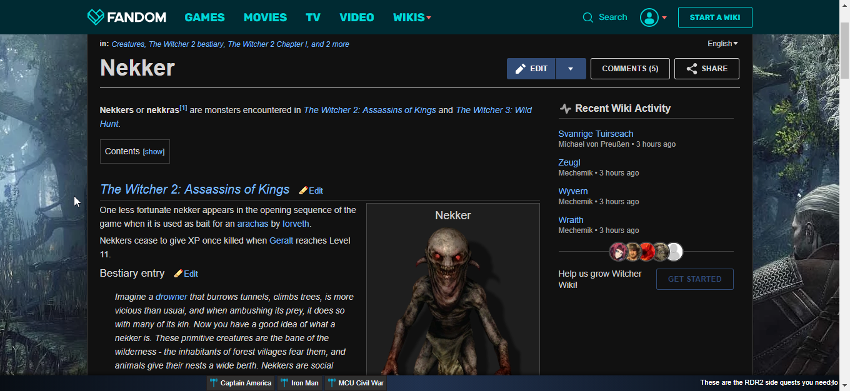Image resolution: width=850 pixels, height=391 pixels.
Task: Open the user profile avatar icon
Action: point(649,17)
